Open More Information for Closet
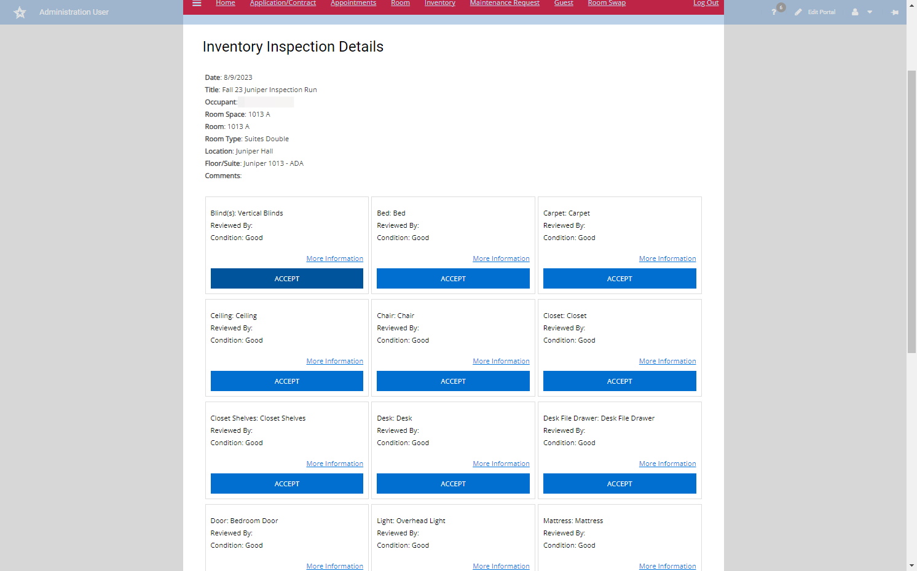The image size is (917, 571). 667,361
